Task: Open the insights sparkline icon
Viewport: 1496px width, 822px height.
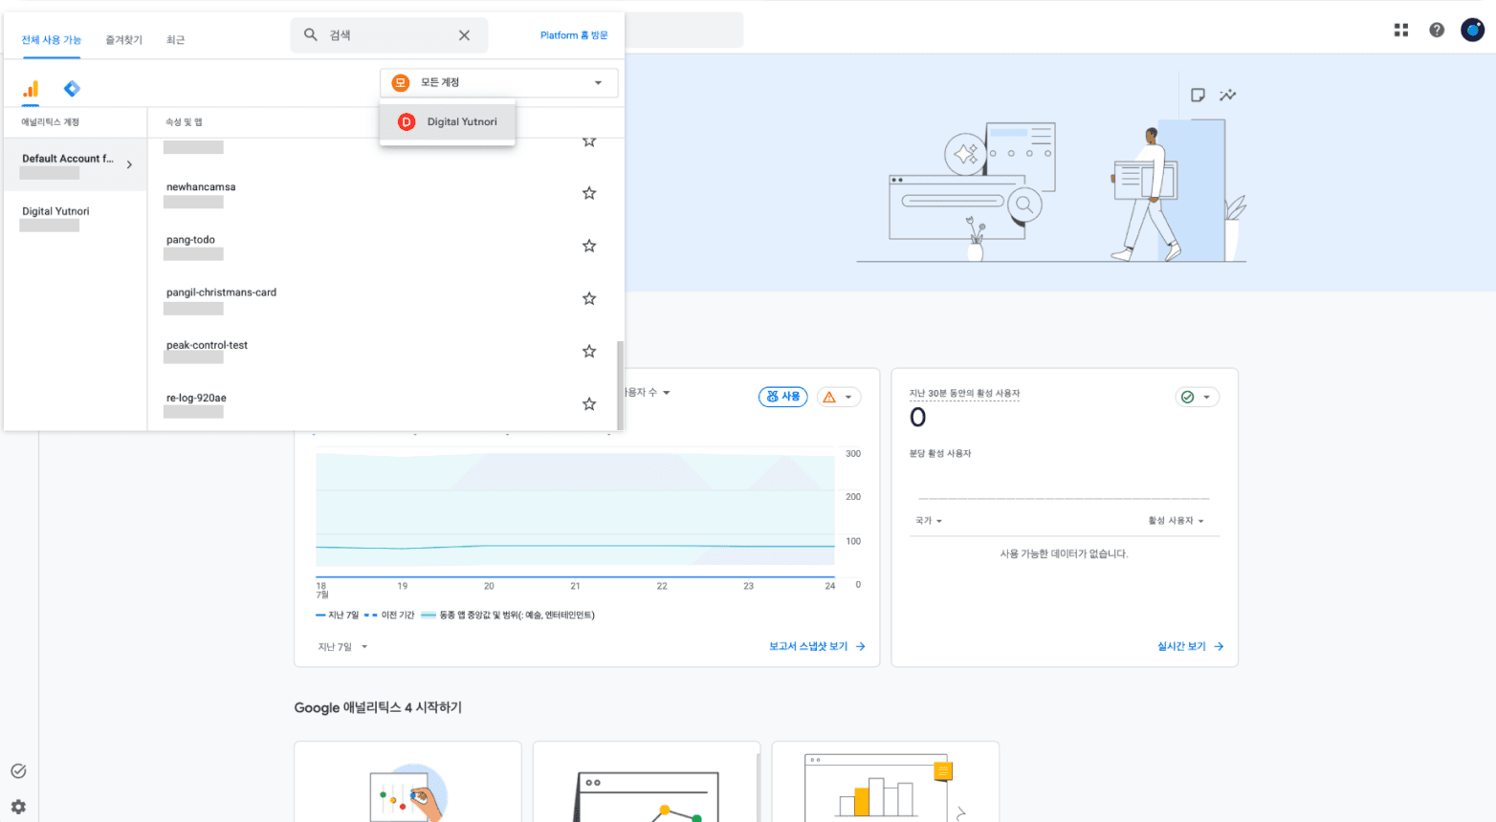Action: (1227, 95)
